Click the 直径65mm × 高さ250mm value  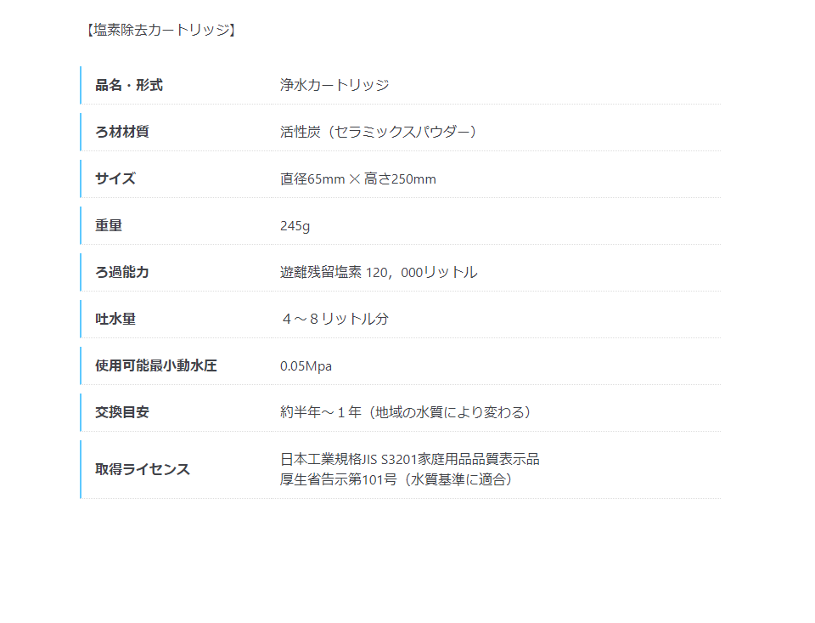[358, 178]
